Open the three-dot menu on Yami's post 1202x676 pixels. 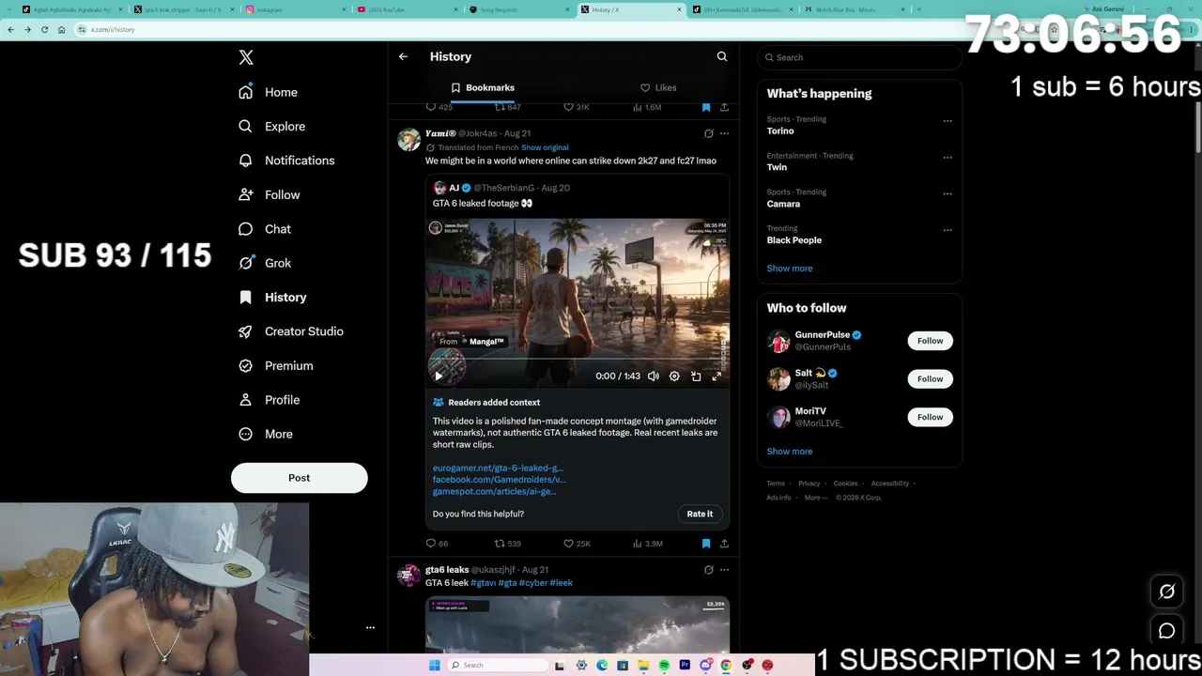point(724,133)
